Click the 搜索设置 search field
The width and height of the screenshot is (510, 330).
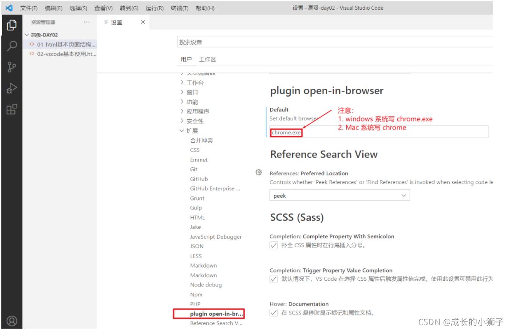click(x=335, y=42)
